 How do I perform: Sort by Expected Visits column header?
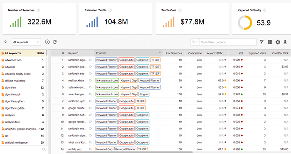click(256, 53)
